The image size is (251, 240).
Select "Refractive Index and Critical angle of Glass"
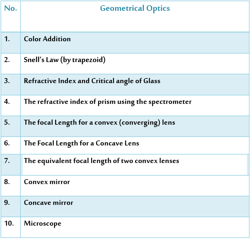[x=92, y=81]
